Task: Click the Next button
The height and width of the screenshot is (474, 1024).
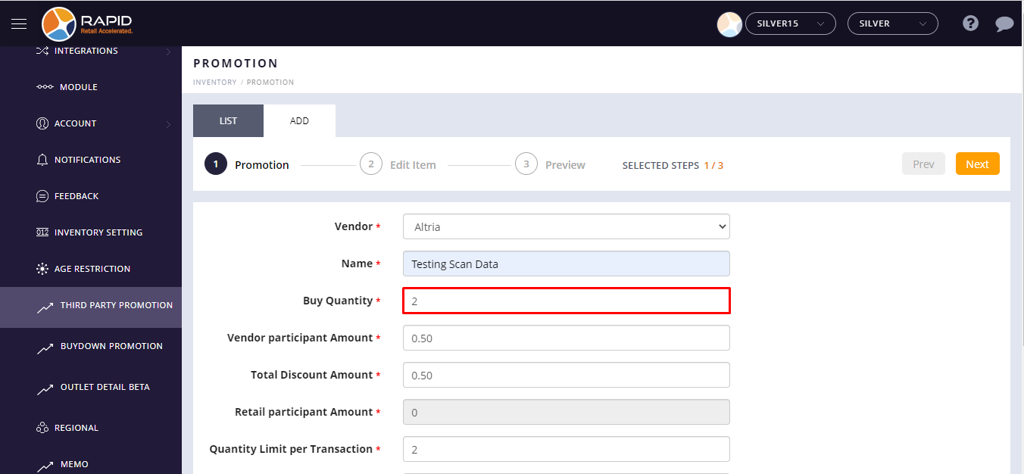Action: 977,164
